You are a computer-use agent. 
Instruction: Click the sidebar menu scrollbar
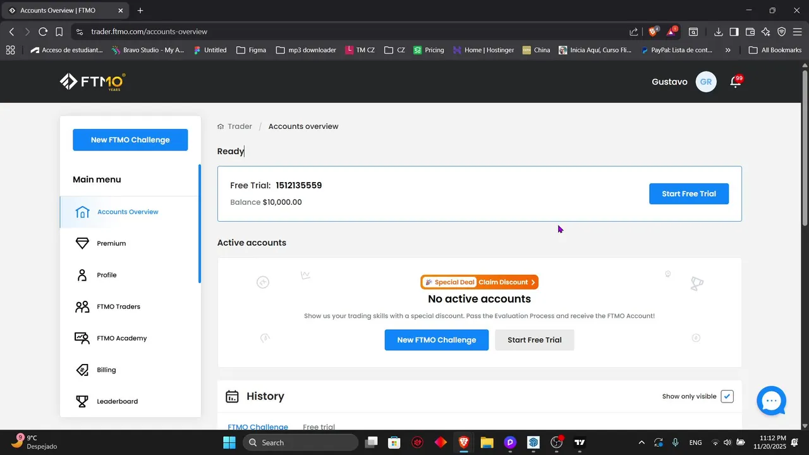coord(200,224)
